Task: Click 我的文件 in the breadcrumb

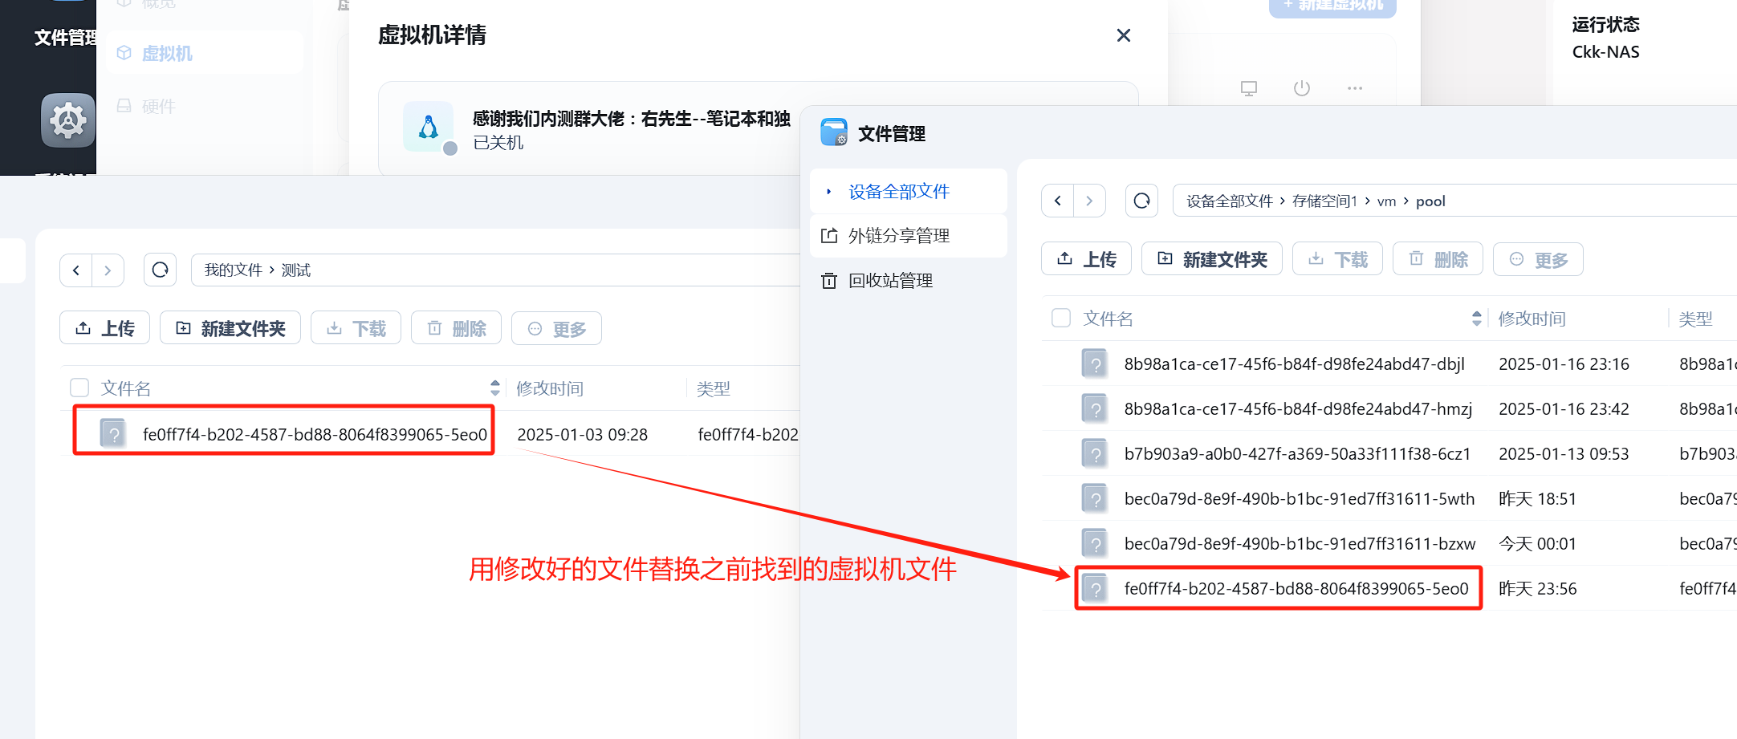Action: click(x=233, y=270)
